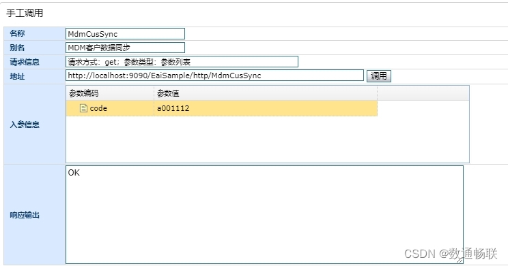Click the 别名 field with MDM客户数据同步
The image size is (508, 266).
click(125, 48)
